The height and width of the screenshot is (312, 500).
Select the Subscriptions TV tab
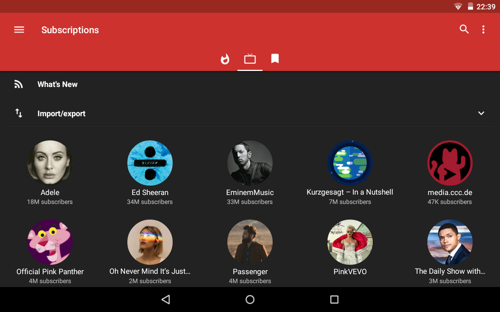pos(250,59)
